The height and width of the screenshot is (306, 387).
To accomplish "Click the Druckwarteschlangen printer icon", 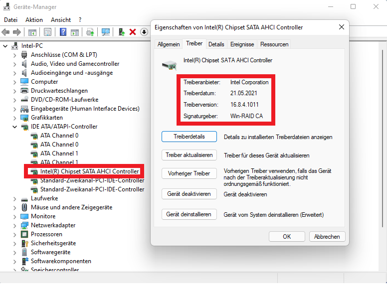I will [x=24, y=91].
